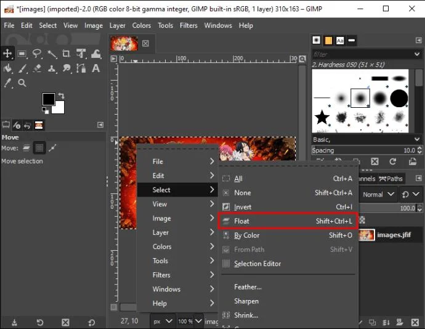Choose Select All from the submenu
The width and height of the screenshot is (425, 329).
click(x=288, y=179)
